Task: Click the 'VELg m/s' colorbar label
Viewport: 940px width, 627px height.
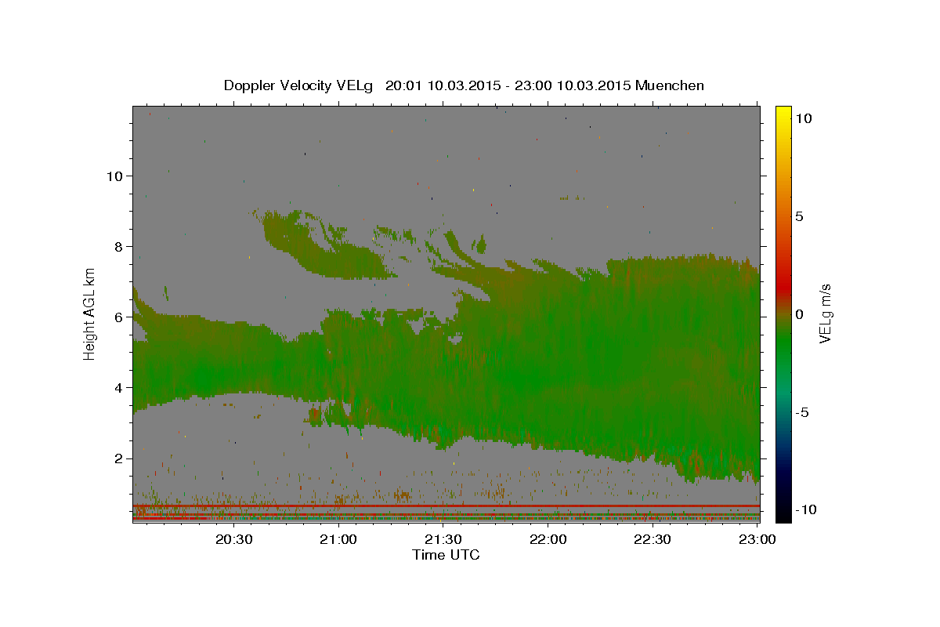Action: (825, 313)
